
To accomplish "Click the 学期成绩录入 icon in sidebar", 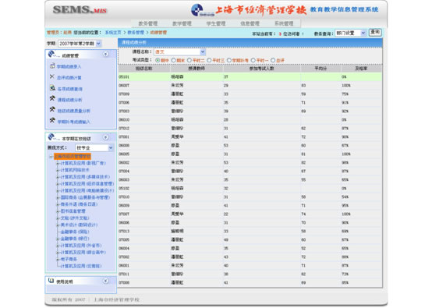I will (x=52, y=65).
